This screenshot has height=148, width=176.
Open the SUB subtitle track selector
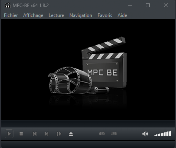(114, 134)
